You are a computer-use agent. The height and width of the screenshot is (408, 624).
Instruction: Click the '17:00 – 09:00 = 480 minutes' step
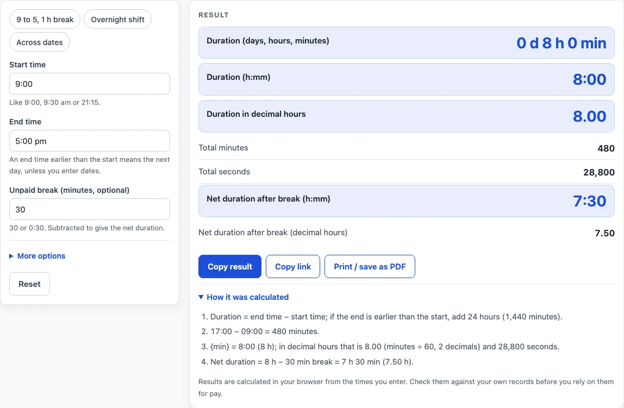pyautogui.click(x=265, y=331)
